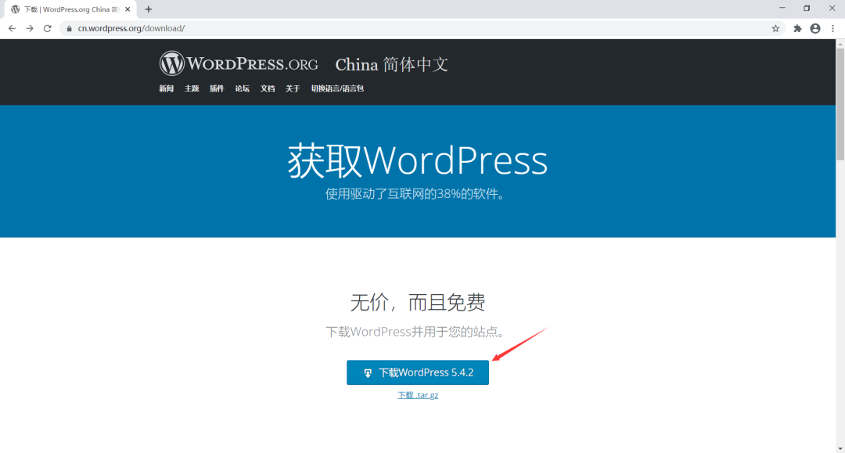845x453 pixels.
Task: Click the 下载WordPress并用于您的站点 text
Action: click(x=415, y=332)
